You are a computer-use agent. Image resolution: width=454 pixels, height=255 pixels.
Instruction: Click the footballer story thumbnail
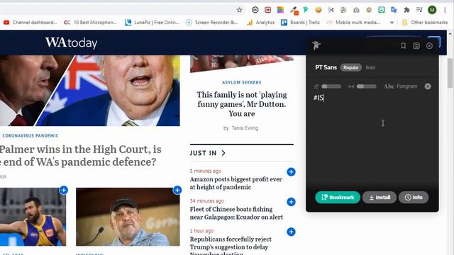click(33, 217)
